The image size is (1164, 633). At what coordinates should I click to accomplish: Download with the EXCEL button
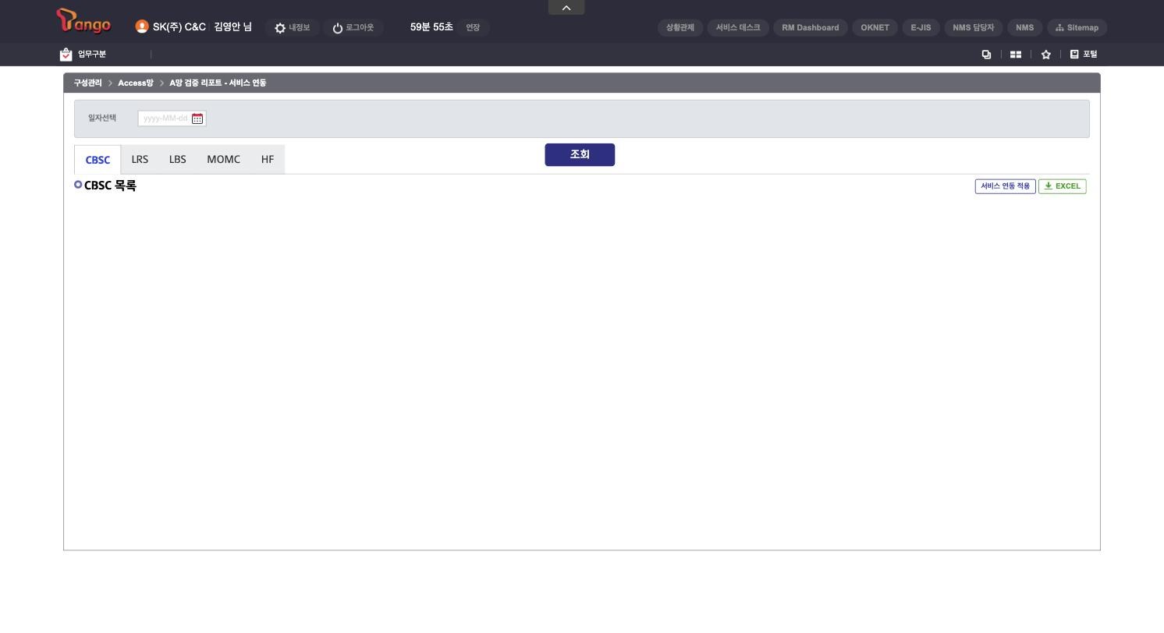[x=1063, y=186]
